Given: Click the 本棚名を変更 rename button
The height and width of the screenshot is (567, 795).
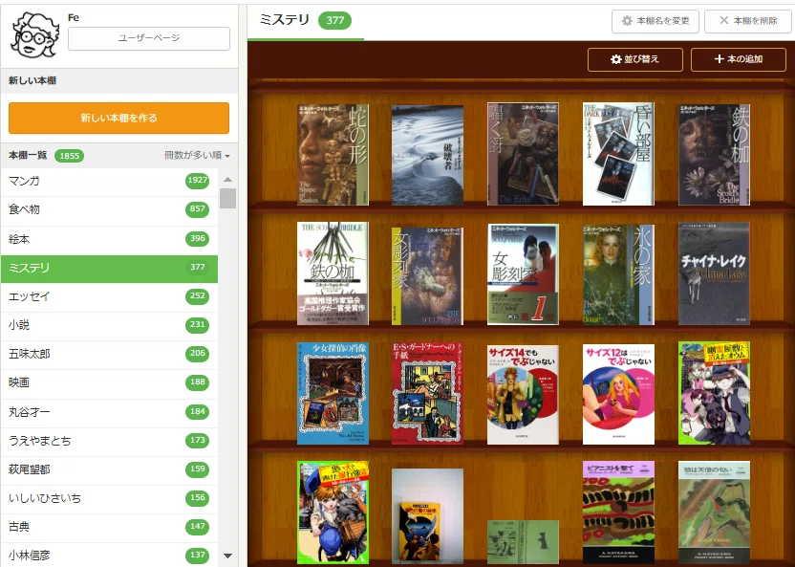Looking at the screenshot, I should pyautogui.click(x=655, y=21).
